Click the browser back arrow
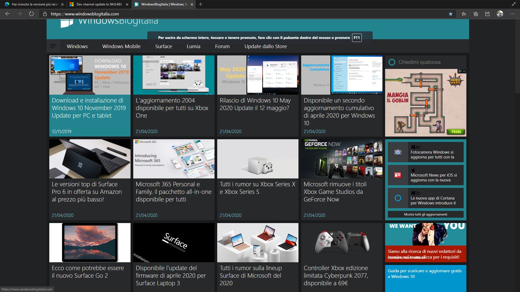This screenshot has height=292, width=520. pos(8,14)
